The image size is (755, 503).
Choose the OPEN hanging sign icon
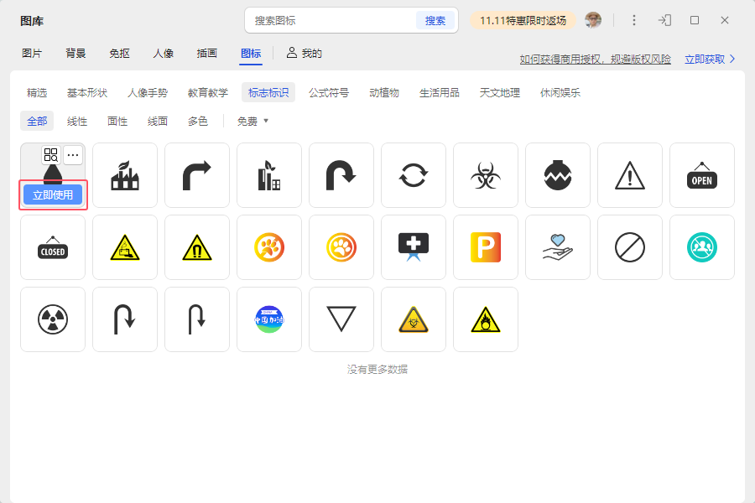[702, 175]
